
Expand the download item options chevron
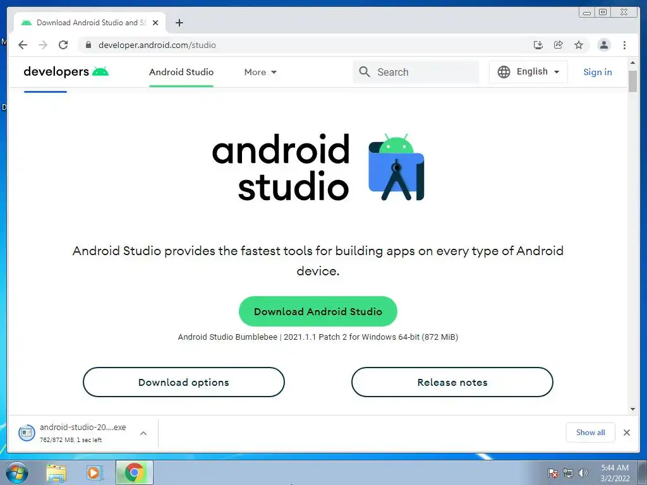(x=143, y=433)
